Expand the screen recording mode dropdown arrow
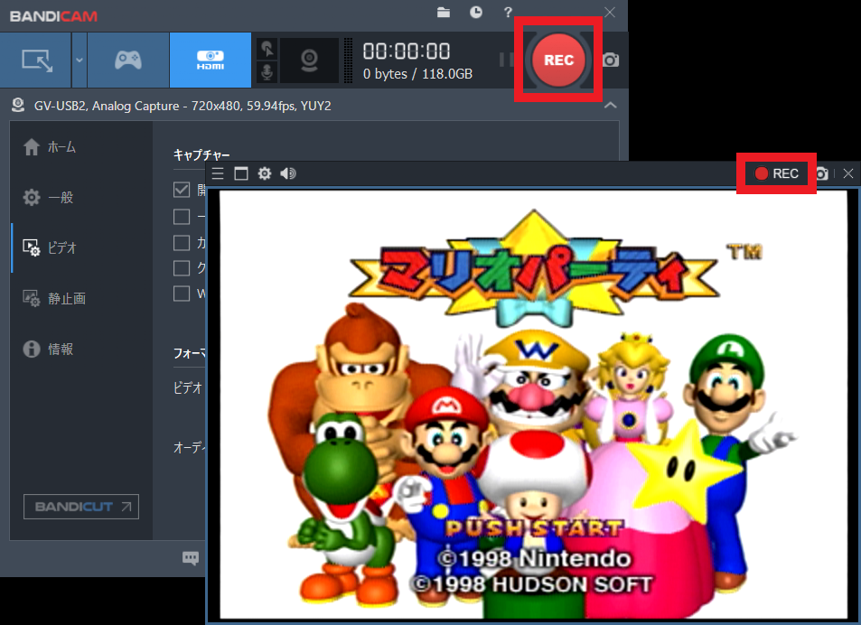861x625 pixels. point(80,60)
